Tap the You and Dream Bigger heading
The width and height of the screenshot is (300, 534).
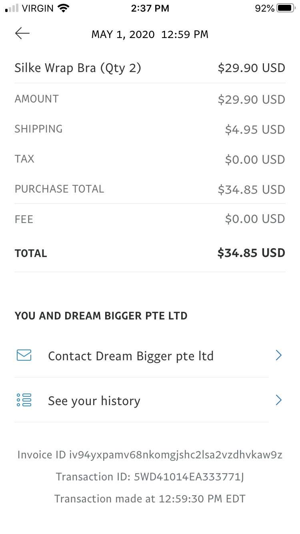point(101,316)
